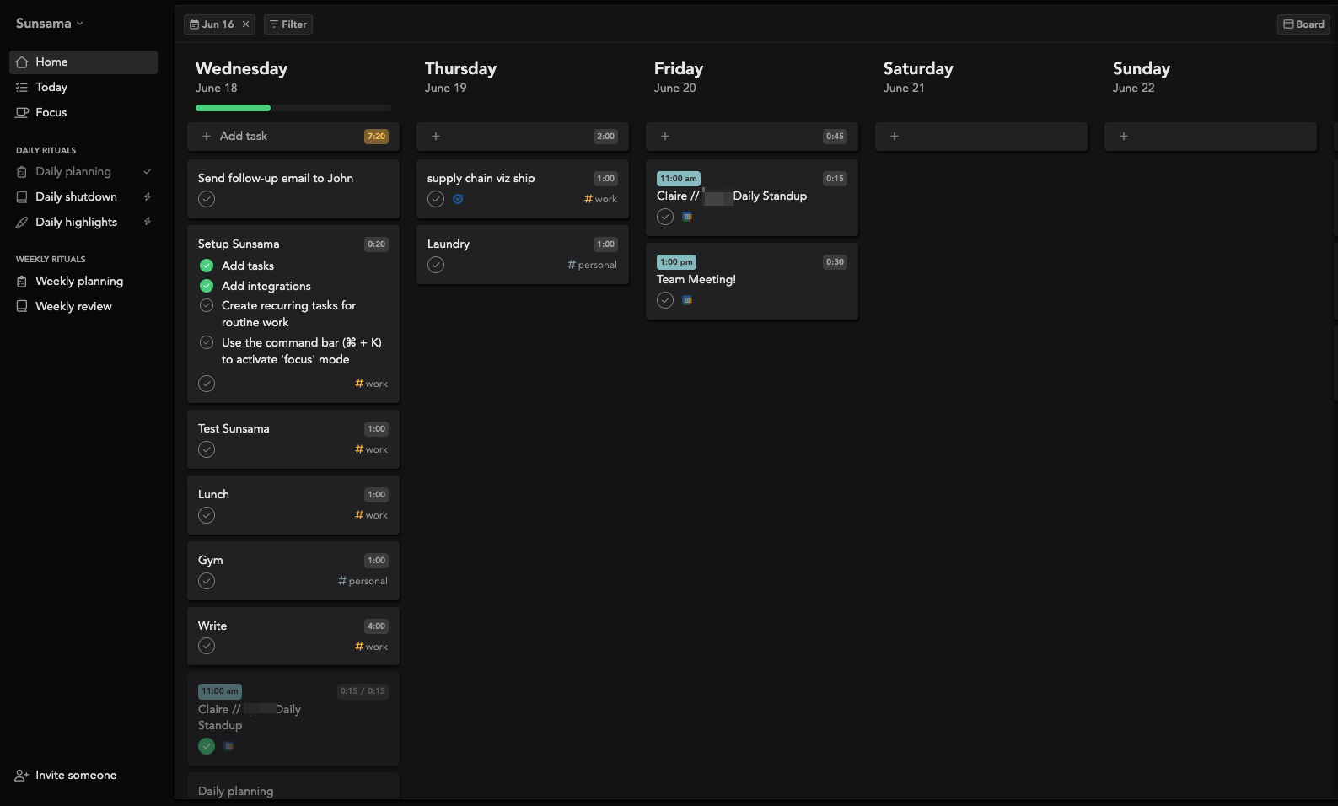Open #work channel on Write task
The width and height of the screenshot is (1338, 806).
[372, 647]
